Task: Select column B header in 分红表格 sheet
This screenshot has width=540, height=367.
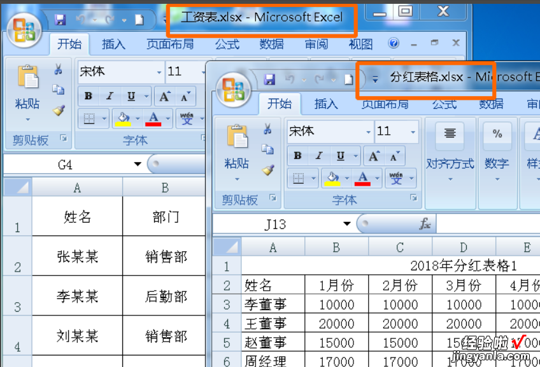Action: click(x=336, y=247)
